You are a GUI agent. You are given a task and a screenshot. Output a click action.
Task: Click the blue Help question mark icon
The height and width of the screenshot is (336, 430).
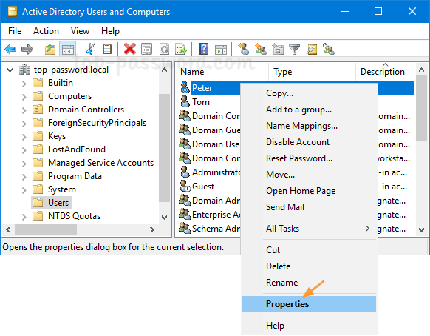tap(203, 49)
